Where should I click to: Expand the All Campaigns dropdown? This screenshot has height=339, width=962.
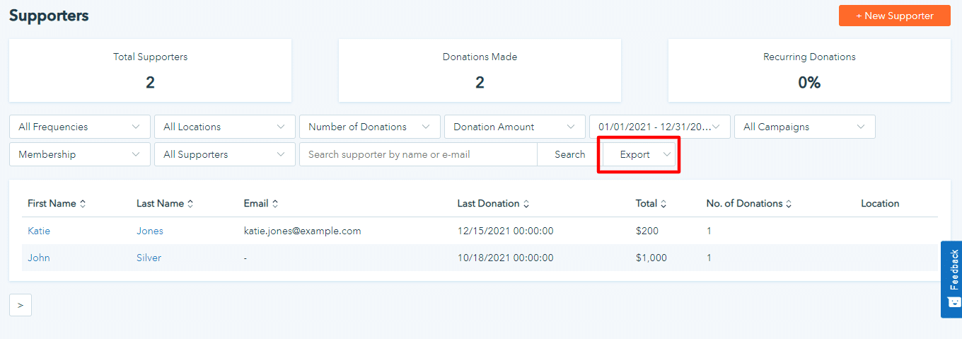805,127
